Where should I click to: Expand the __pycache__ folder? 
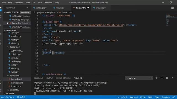coord(17,51)
